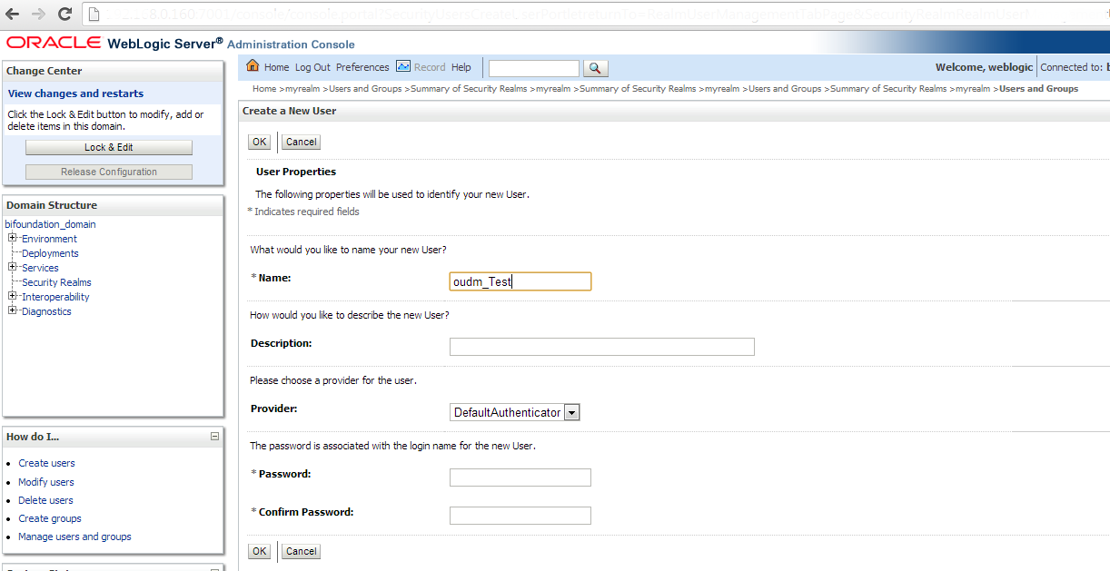Image resolution: width=1110 pixels, height=571 pixels.
Task: Click the Password input field
Action: [x=520, y=477]
